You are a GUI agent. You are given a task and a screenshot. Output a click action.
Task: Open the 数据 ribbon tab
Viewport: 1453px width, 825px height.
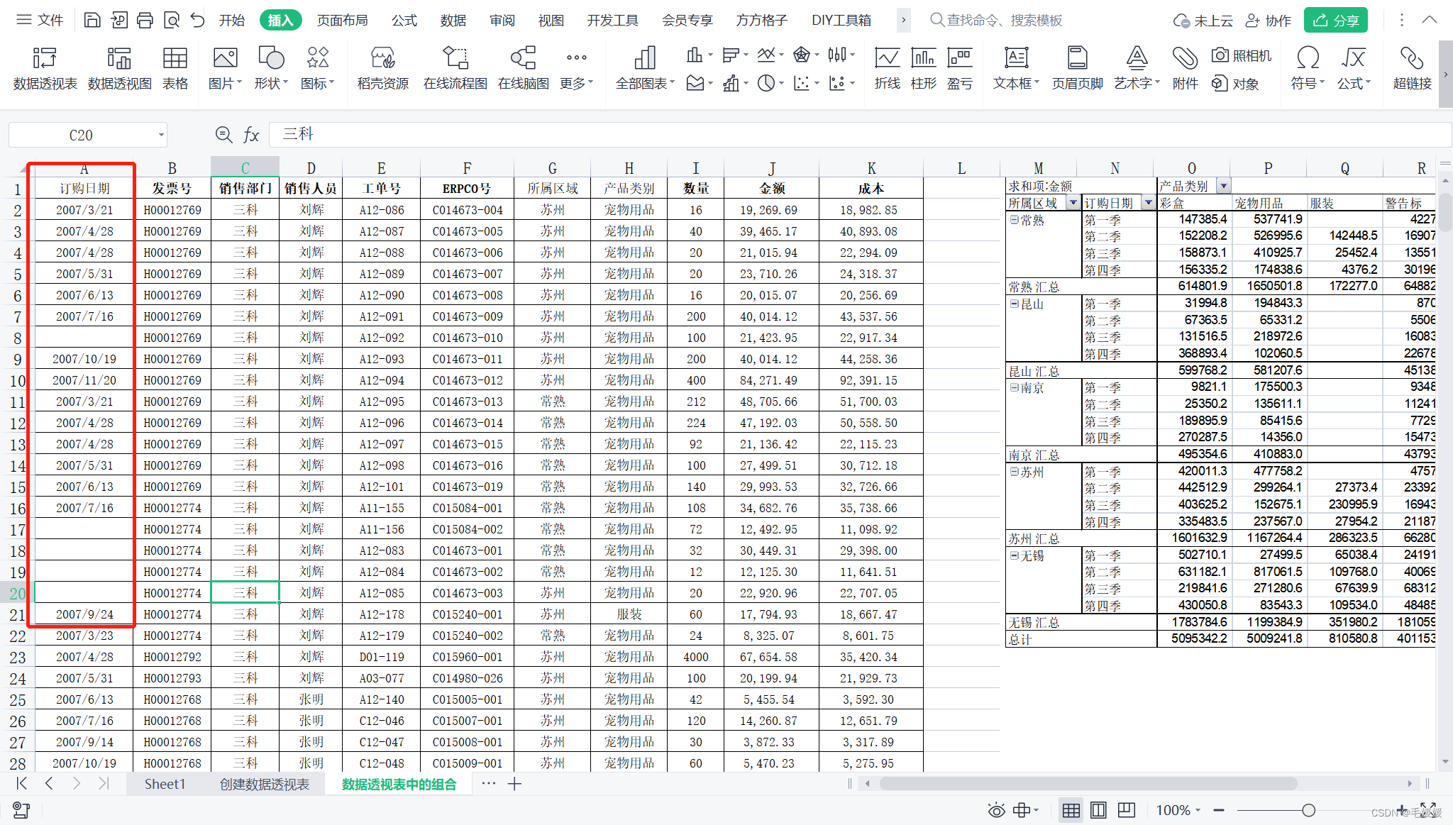(453, 20)
